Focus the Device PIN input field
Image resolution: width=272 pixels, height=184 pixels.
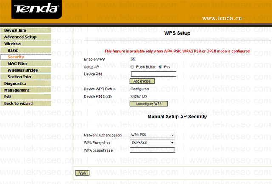tap(153, 74)
